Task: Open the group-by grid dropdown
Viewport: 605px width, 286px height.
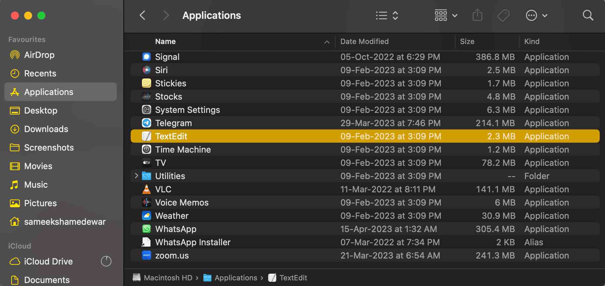Action: tap(446, 15)
